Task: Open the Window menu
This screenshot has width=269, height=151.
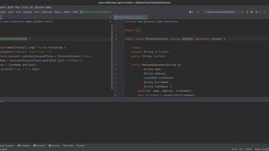Action: (40, 7)
